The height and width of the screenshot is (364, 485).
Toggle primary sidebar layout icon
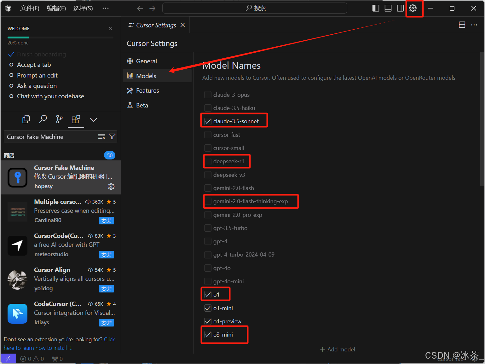(x=376, y=8)
